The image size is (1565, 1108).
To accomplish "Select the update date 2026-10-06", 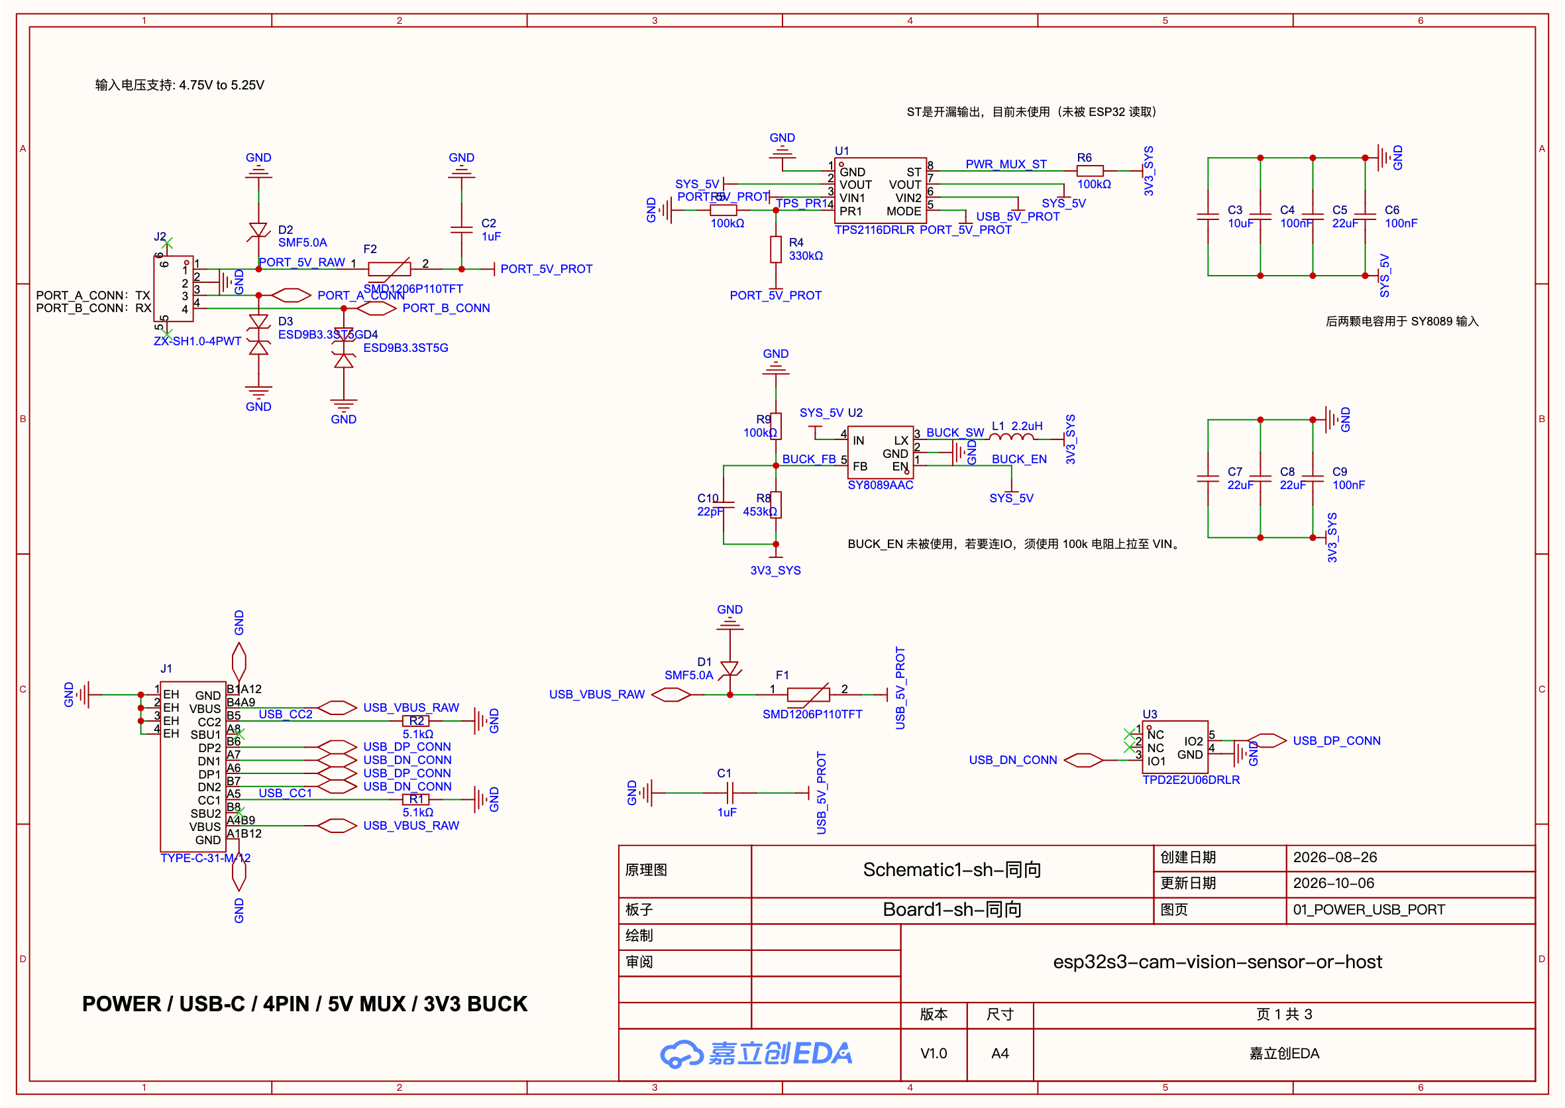I will click(x=1334, y=883).
